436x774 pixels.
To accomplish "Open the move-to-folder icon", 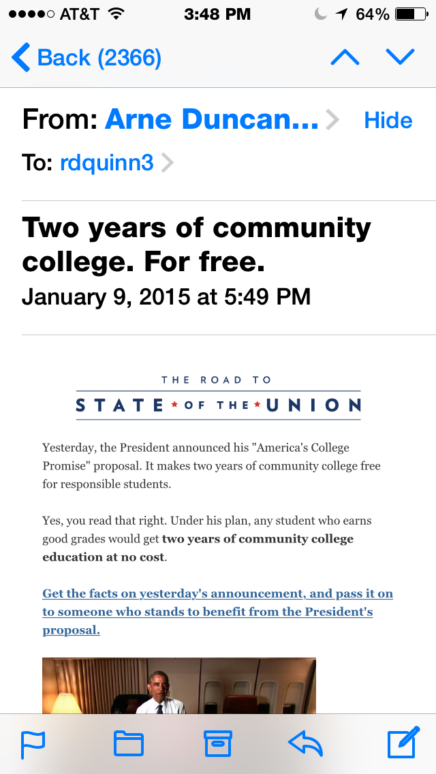I will [128, 744].
